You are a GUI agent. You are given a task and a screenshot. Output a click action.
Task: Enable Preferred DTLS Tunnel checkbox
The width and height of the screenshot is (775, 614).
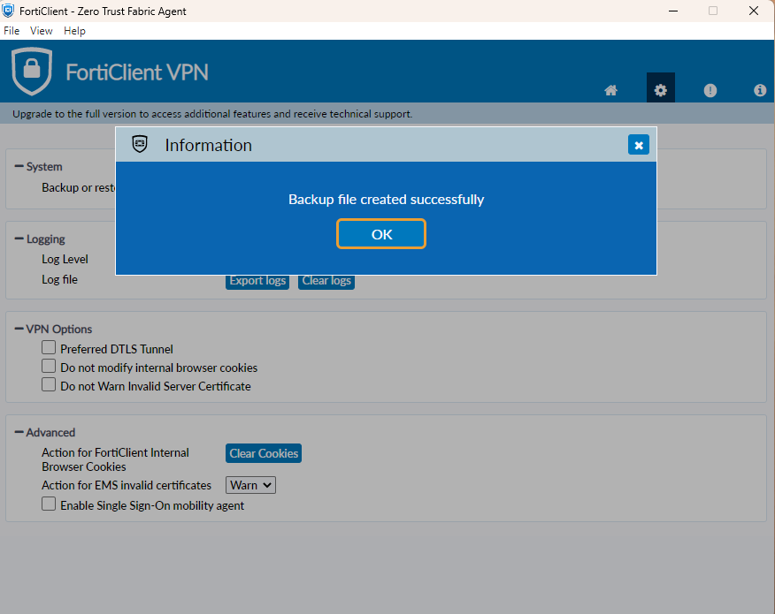[49, 347]
